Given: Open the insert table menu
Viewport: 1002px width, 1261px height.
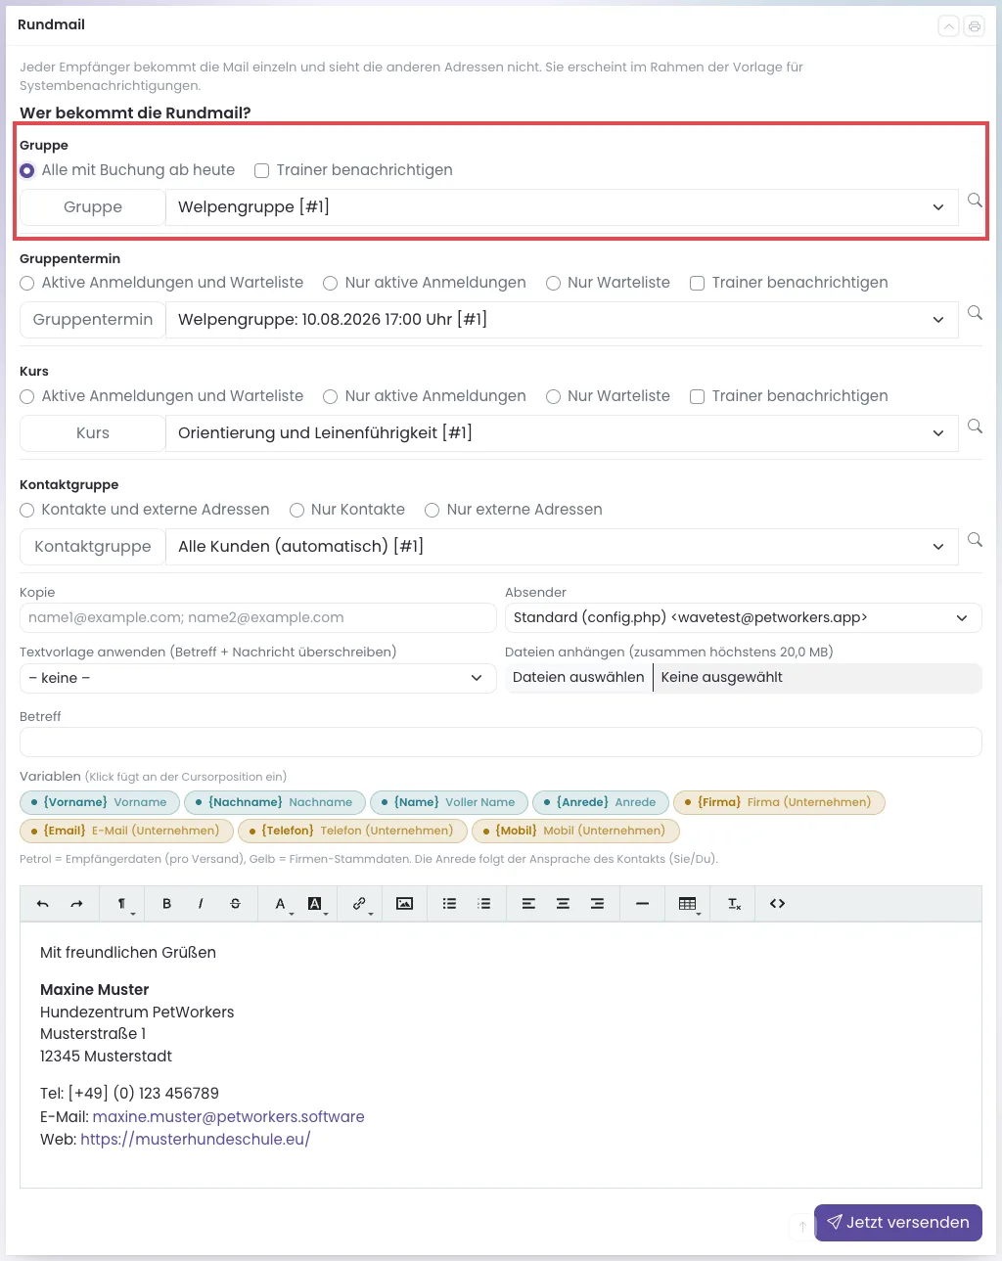Looking at the screenshot, I should pos(689,904).
